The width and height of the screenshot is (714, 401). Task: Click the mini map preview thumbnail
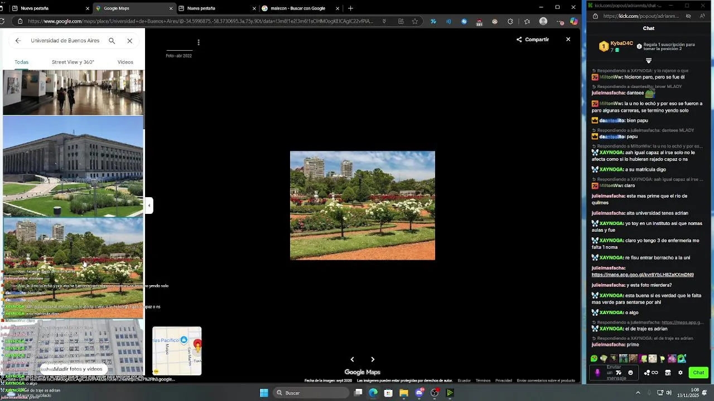[x=177, y=351]
